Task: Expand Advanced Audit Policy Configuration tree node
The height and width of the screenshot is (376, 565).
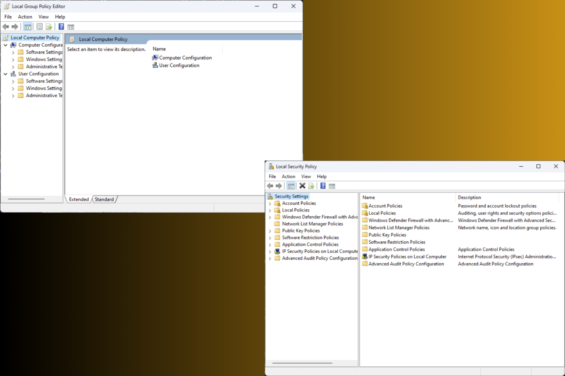Action: tap(270, 258)
